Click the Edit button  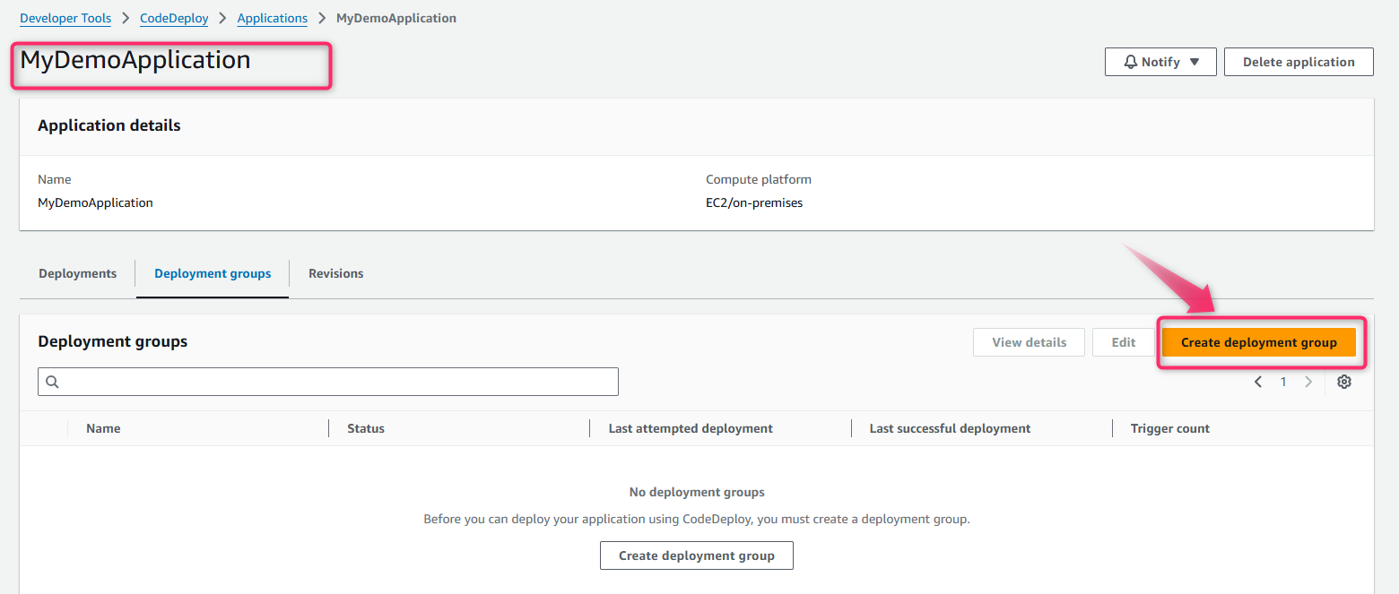coord(1123,342)
